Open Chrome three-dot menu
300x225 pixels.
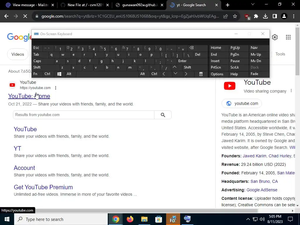pos(294,16)
